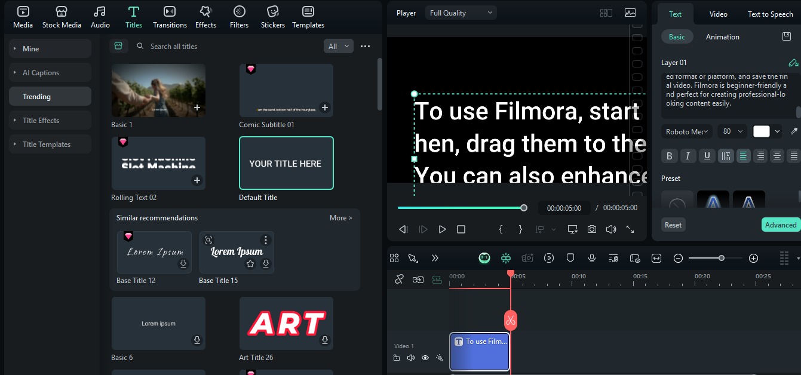Click the Advanced button
This screenshot has width=801, height=375.
tap(781, 225)
